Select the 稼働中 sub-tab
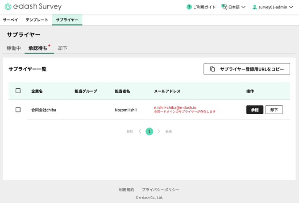This screenshot has height=203, width=299. point(14,48)
